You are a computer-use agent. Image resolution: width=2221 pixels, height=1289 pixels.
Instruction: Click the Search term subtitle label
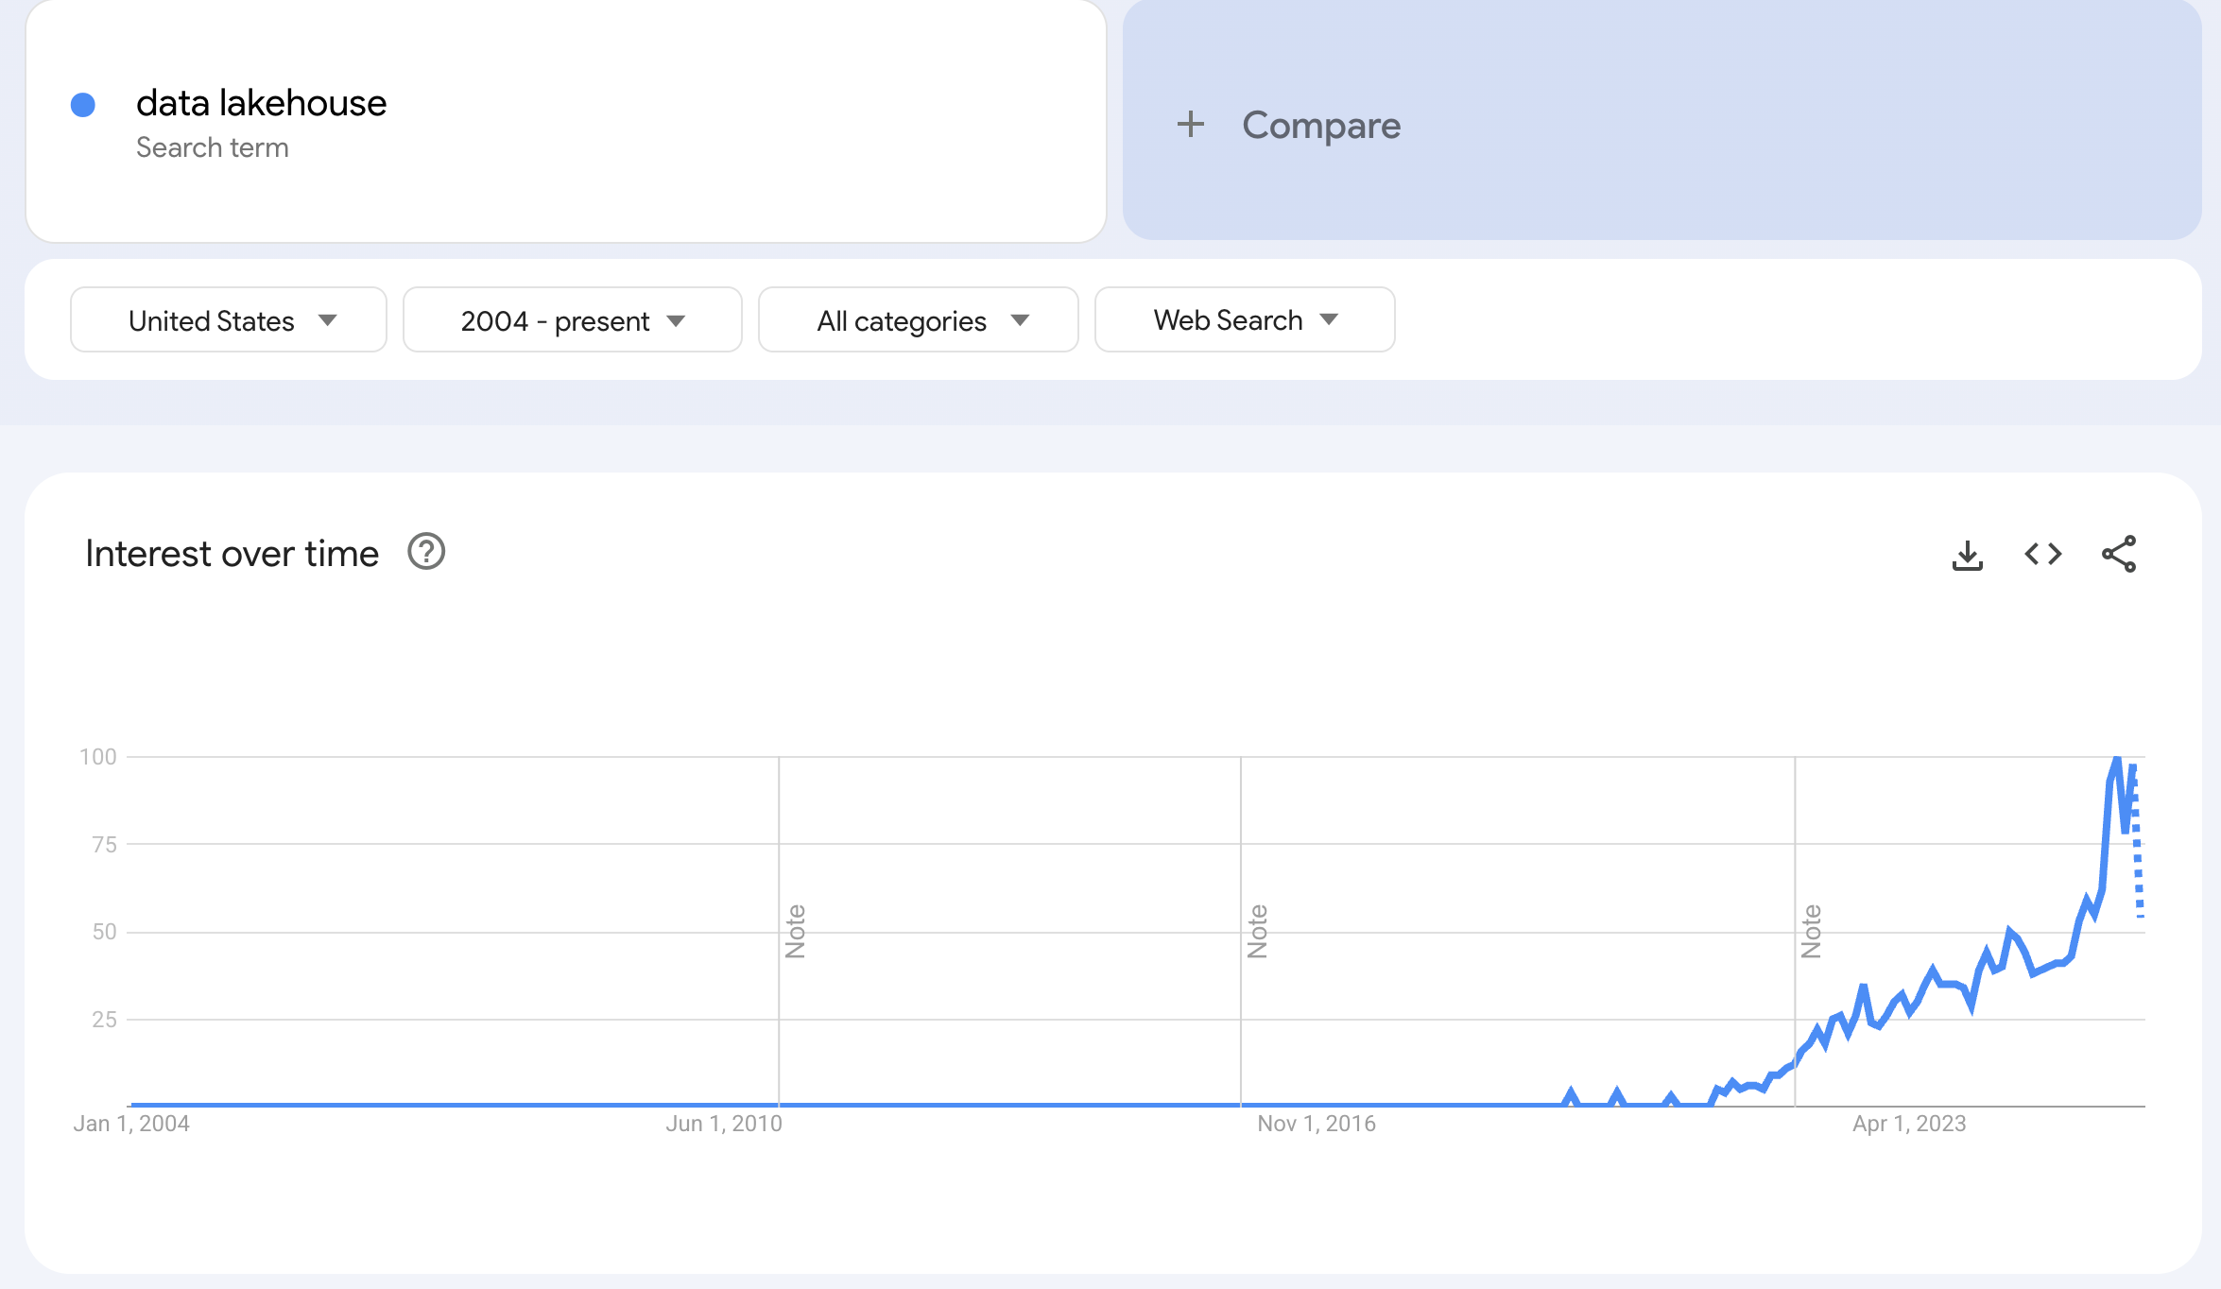pyautogui.click(x=212, y=147)
